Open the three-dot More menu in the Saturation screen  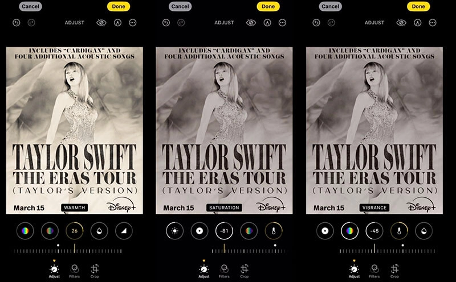pos(282,23)
